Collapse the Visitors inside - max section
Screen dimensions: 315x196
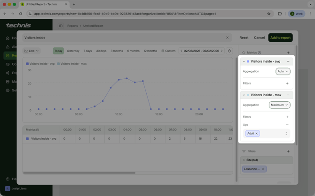coord(244,95)
